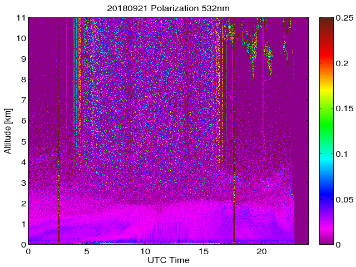
Task: Select the 'UTC Time' x-axis label
Action: [168, 260]
